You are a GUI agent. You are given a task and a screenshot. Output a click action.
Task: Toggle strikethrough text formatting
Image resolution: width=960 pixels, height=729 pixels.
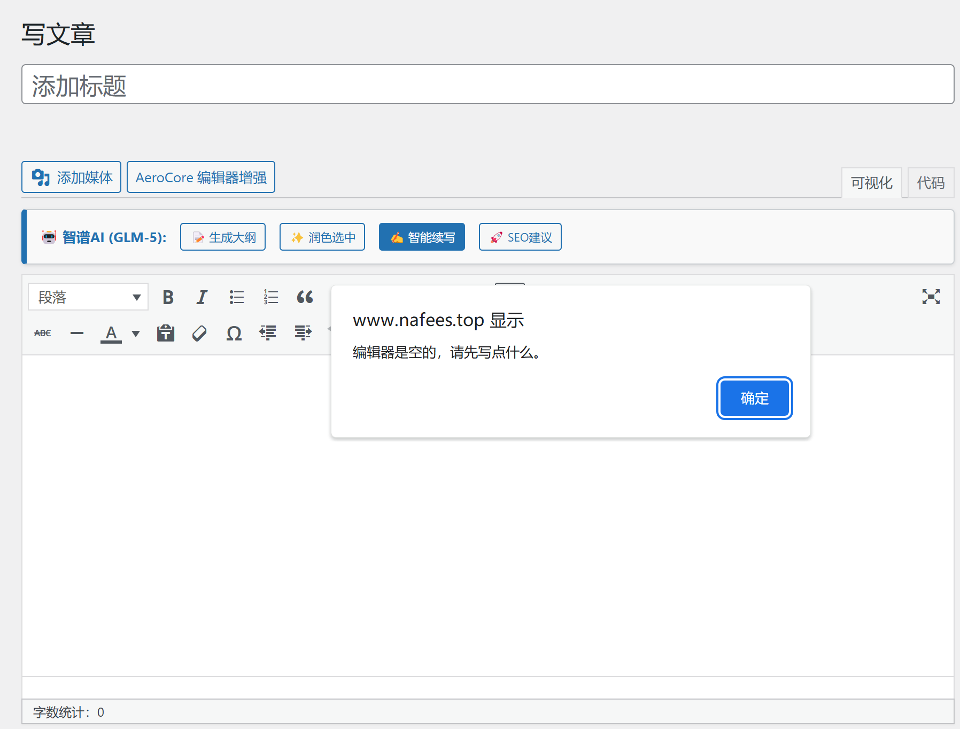(43, 333)
